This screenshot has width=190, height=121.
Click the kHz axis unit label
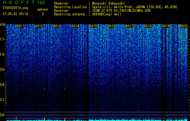pos(3,25)
